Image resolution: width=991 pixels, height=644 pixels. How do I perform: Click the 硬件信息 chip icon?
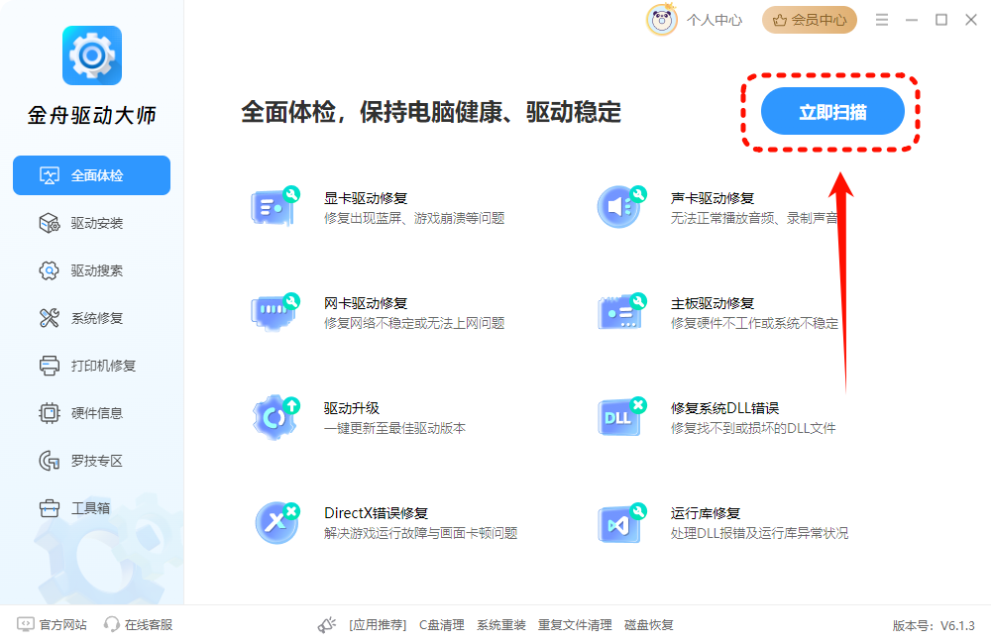click(x=50, y=413)
